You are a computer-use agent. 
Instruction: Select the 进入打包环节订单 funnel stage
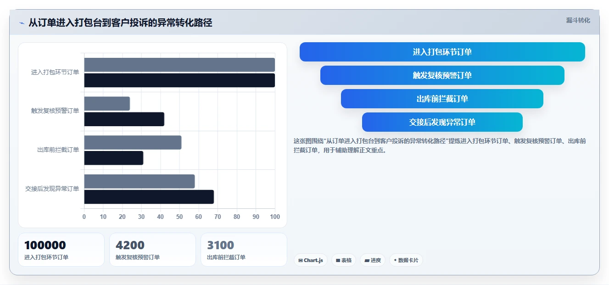click(442, 52)
